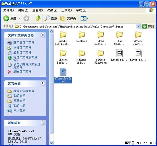This screenshot has height=146, width=157.
Task: Select the iPhone Upda... folder
Action: point(82,57)
